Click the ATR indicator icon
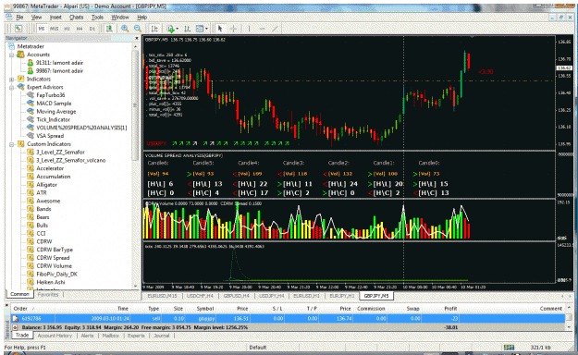 pyautogui.click(x=31, y=192)
